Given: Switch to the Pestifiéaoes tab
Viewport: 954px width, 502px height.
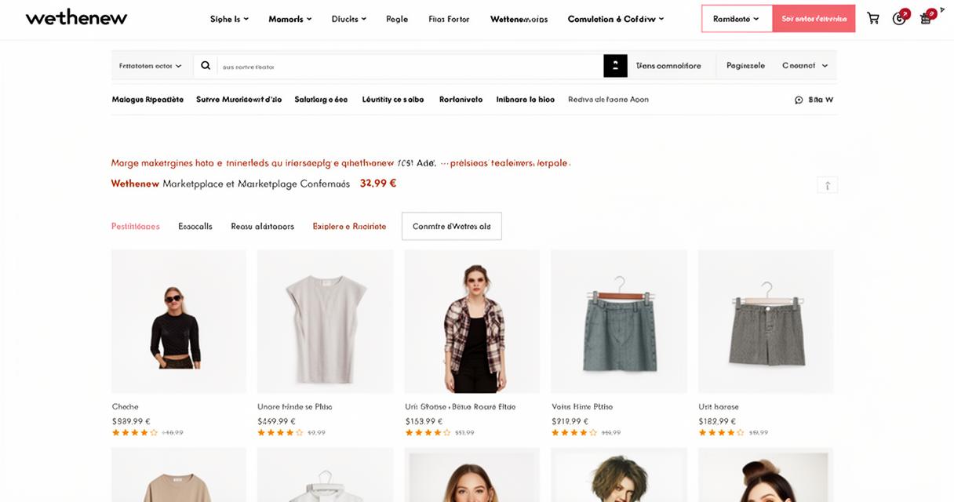Looking at the screenshot, I should (136, 226).
